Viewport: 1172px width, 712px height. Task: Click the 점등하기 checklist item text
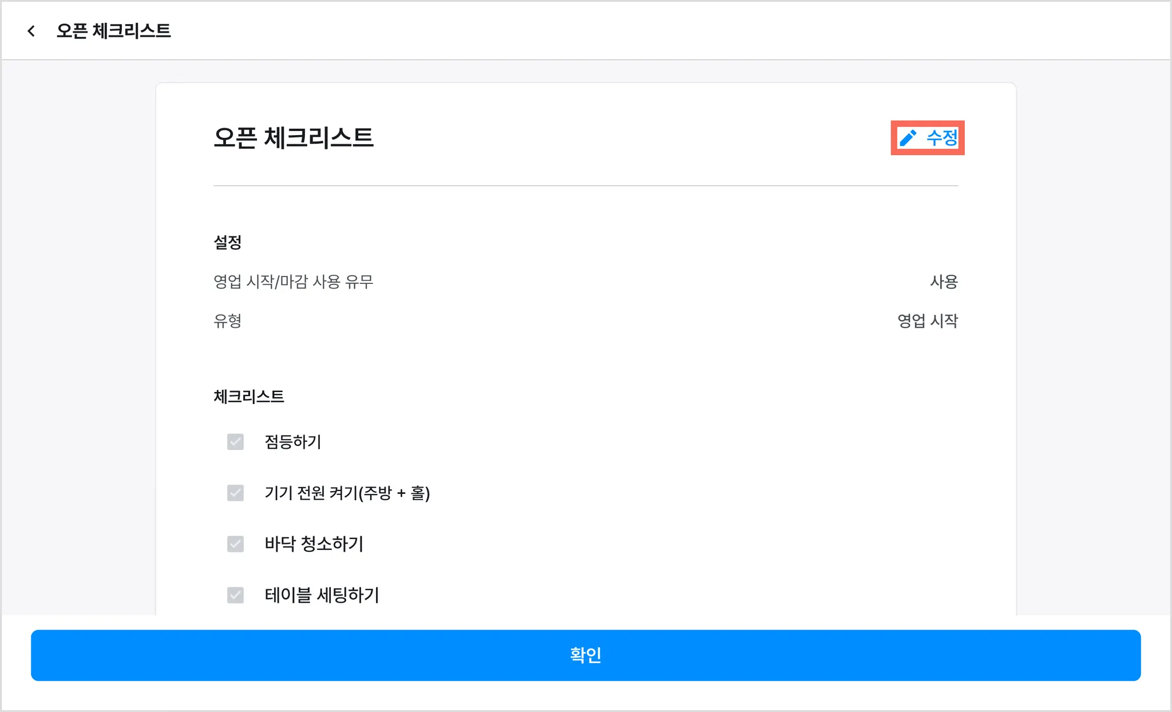(292, 442)
